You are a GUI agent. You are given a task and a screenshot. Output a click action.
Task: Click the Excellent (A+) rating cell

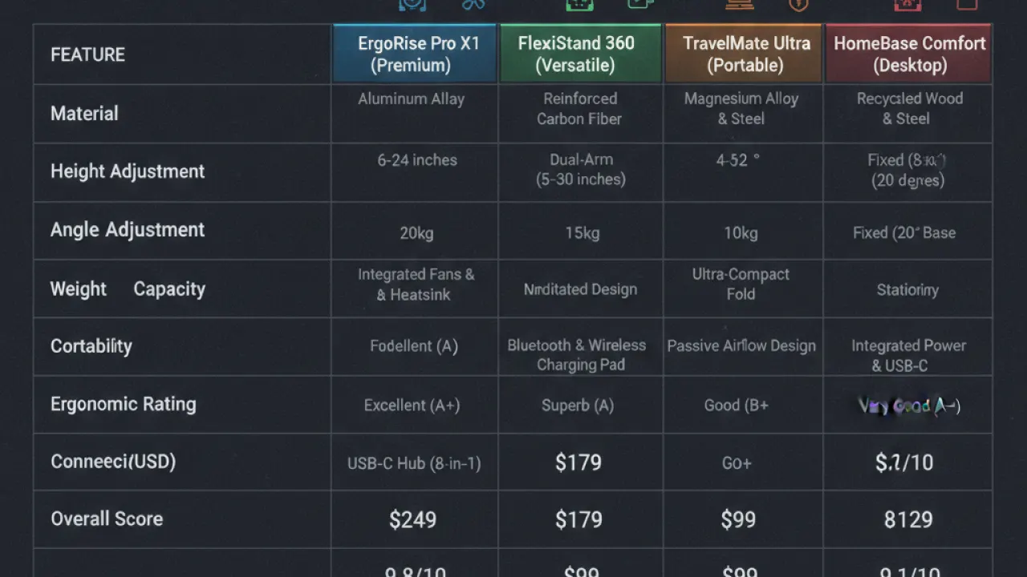coord(412,406)
